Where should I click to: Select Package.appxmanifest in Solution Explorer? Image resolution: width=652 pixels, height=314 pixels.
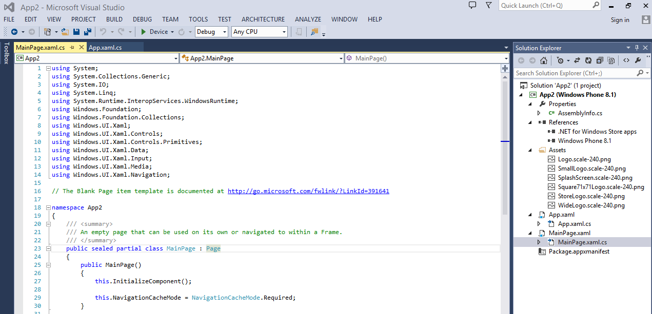click(579, 252)
